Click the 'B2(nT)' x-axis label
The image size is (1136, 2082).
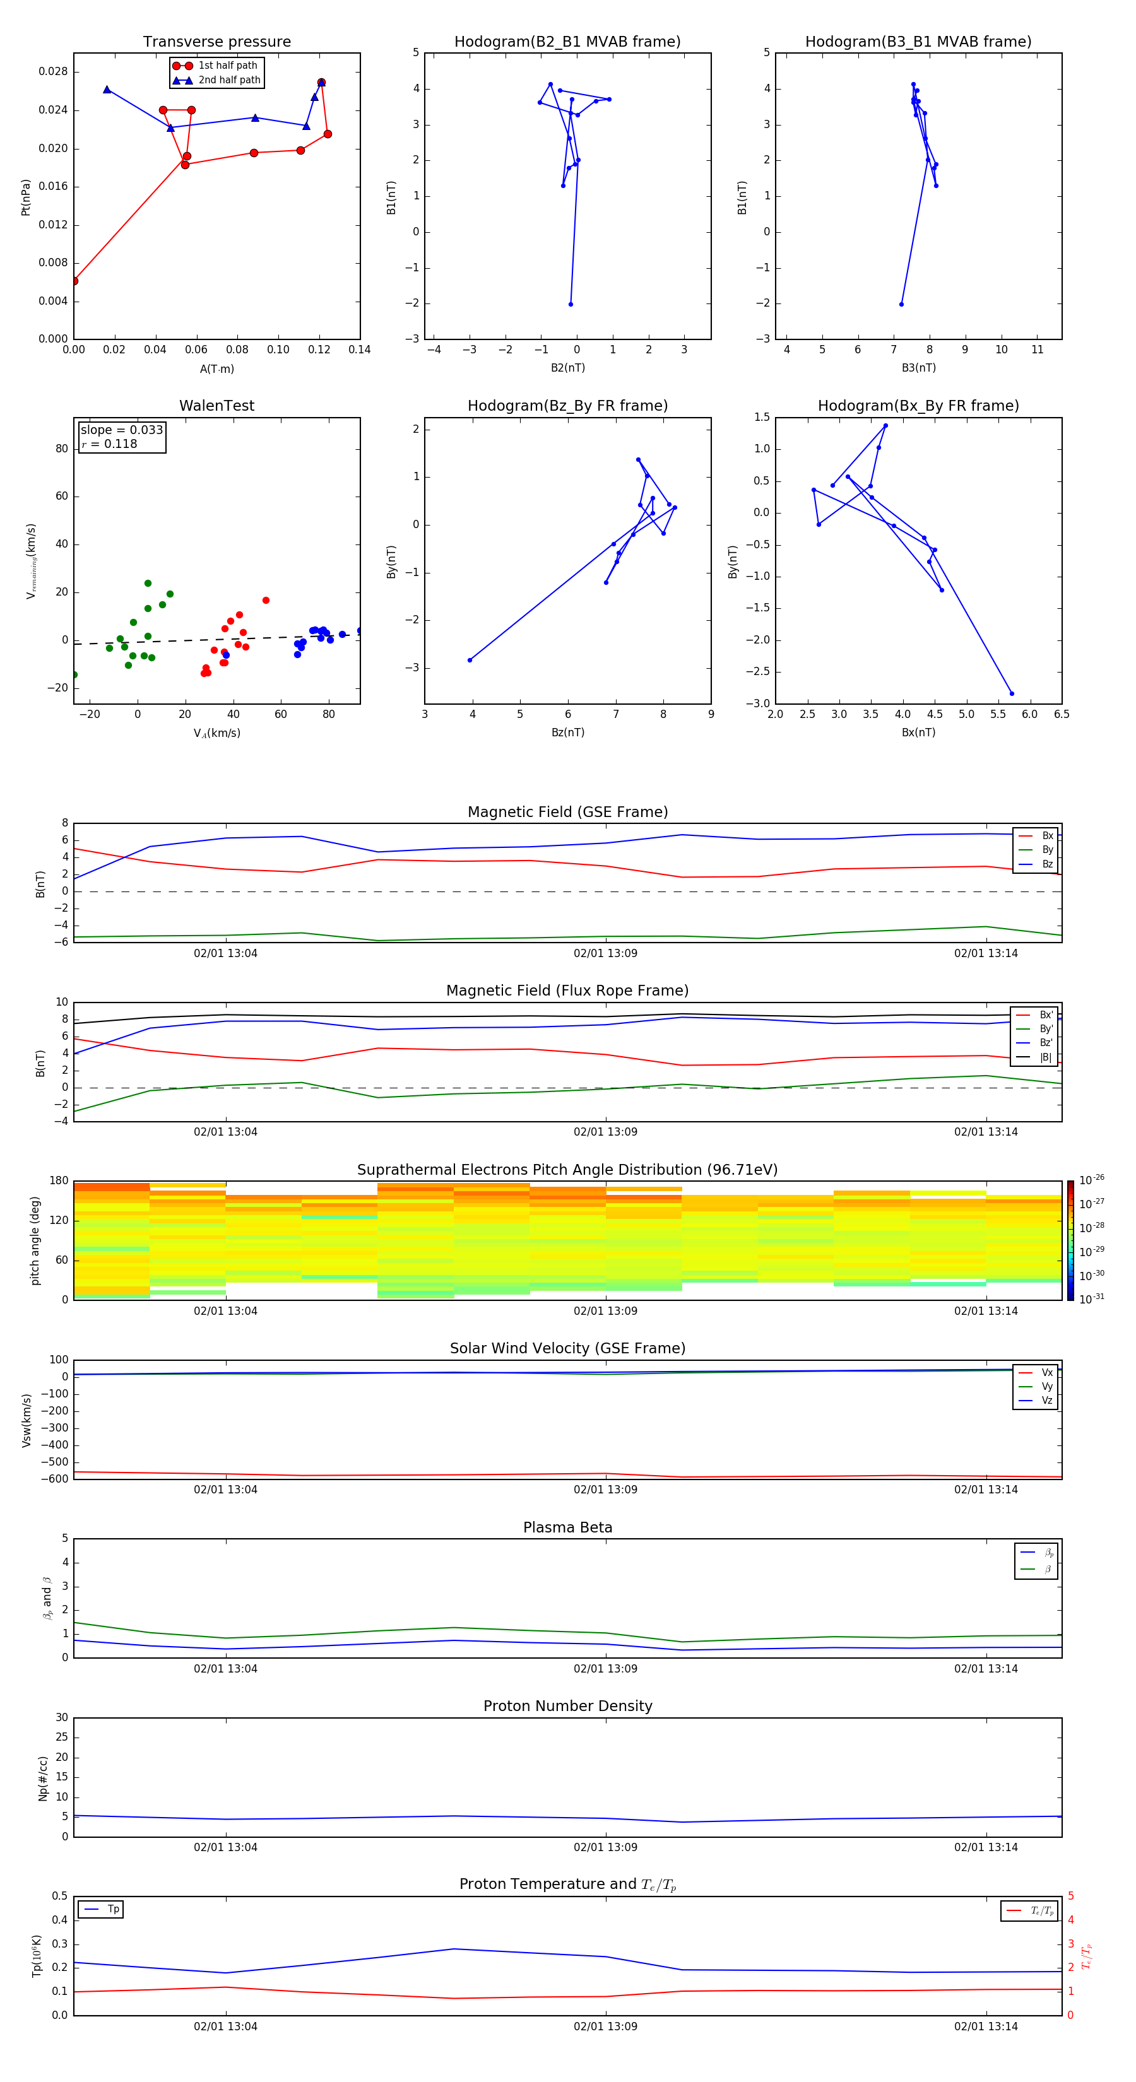567,368
